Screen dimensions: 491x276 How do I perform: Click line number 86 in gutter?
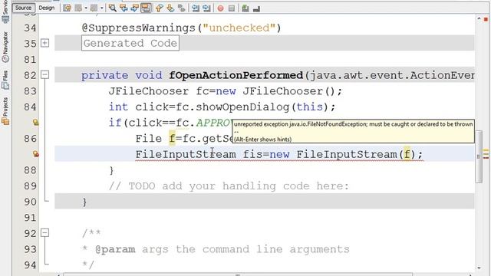(x=30, y=139)
